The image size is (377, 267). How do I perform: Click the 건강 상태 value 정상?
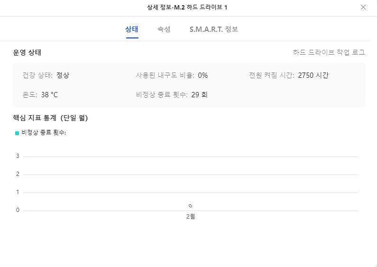[x=63, y=75]
